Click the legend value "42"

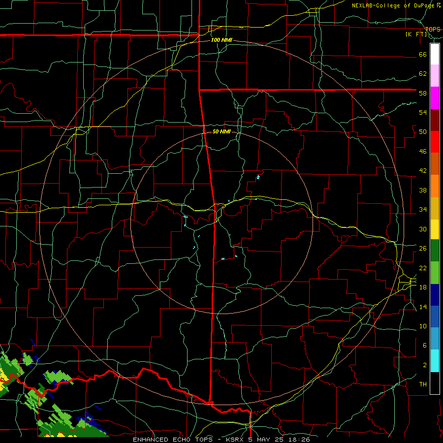423,171
